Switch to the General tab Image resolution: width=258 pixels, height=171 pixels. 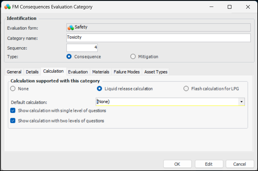point(14,72)
